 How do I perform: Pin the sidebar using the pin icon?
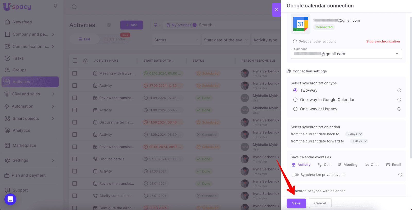click(x=56, y=6)
